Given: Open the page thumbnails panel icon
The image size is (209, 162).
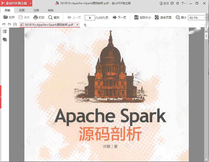Looking at the screenshot, I should coord(5,40).
